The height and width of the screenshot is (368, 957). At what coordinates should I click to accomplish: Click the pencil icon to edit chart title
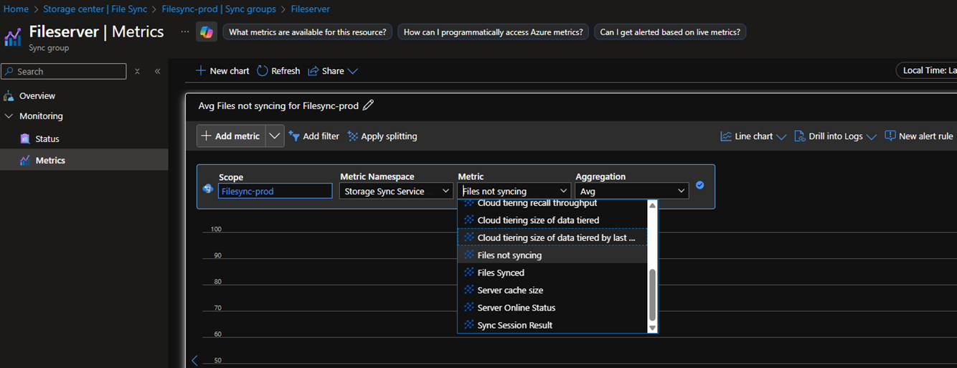coord(369,105)
